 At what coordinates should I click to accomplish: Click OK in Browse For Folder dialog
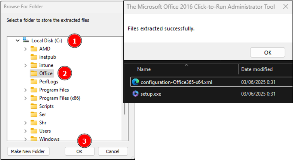click(x=80, y=151)
